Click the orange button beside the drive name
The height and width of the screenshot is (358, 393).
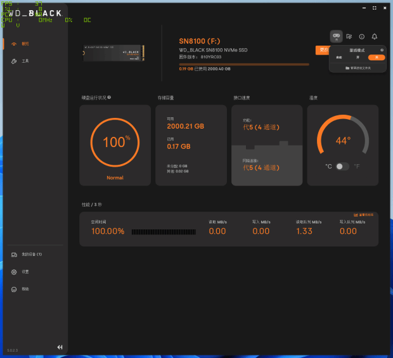pos(323,50)
